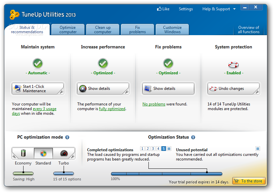Click the '- Enabled -' status text

click(234, 73)
